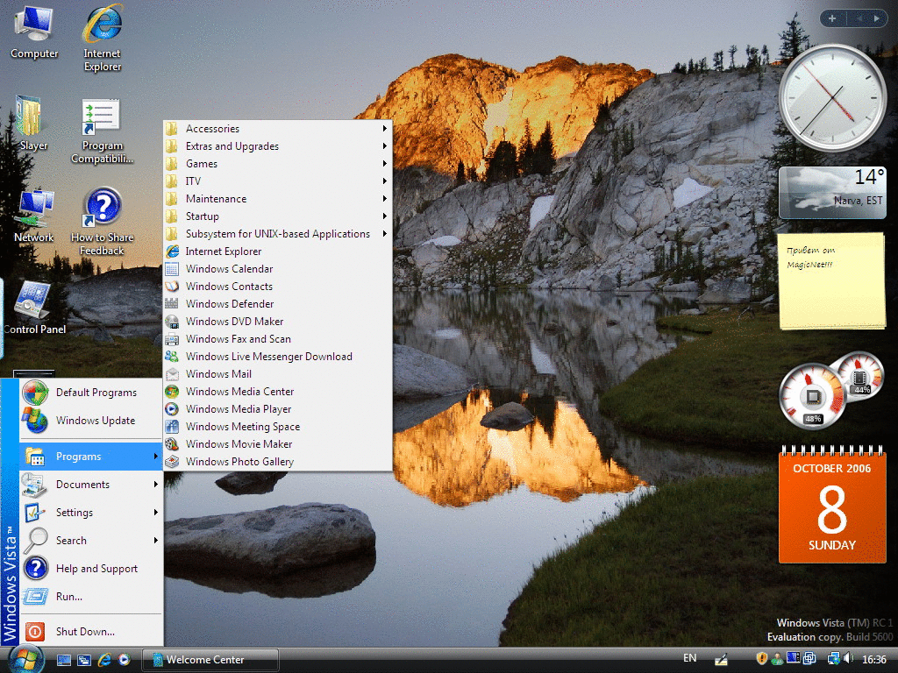898x673 pixels.
Task: Add gadgets with the sidebar plus button
Action: click(x=832, y=18)
